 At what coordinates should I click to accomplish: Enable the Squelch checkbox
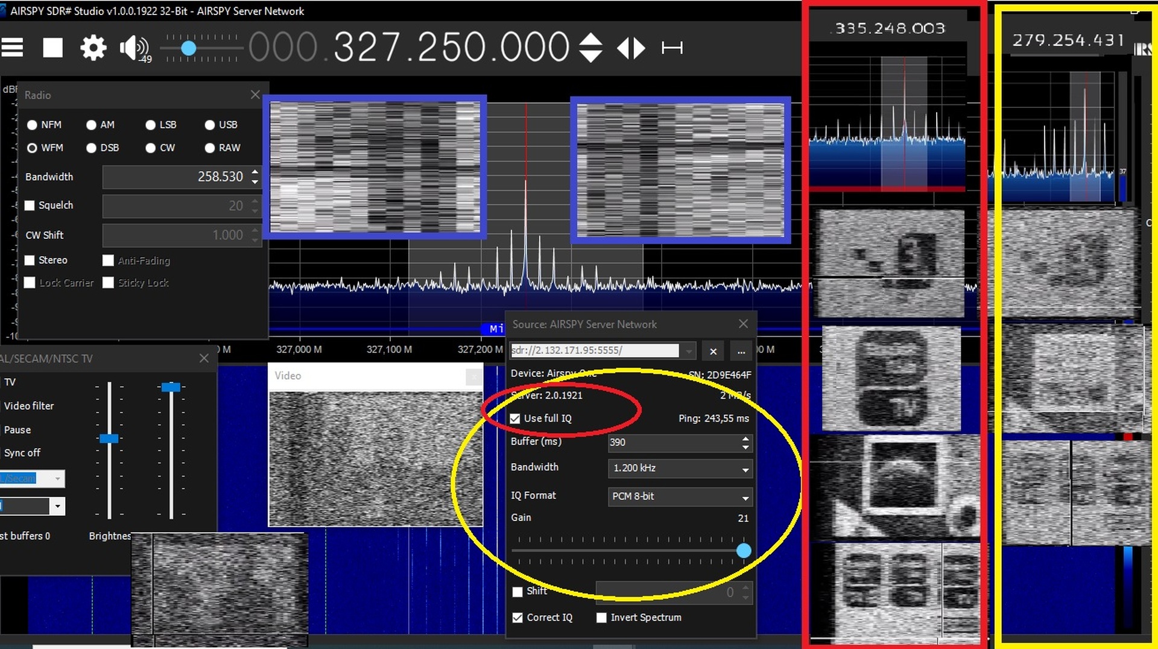pyautogui.click(x=30, y=206)
